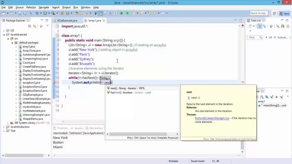Click the New wizard icon in the toolbar

(4, 13)
